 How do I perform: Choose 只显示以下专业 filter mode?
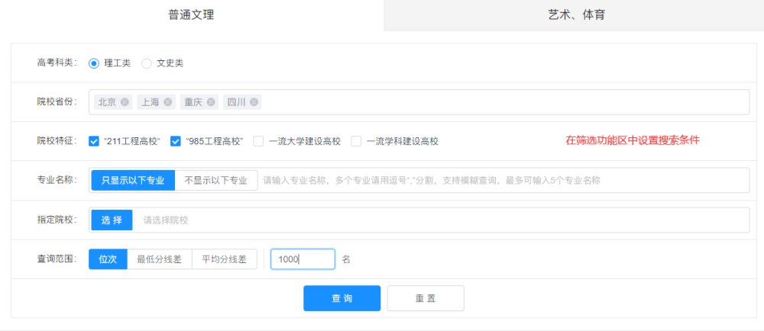[133, 180]
